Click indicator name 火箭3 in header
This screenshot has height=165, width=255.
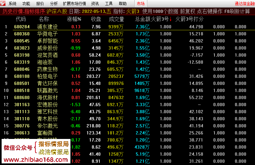(133, 11)
